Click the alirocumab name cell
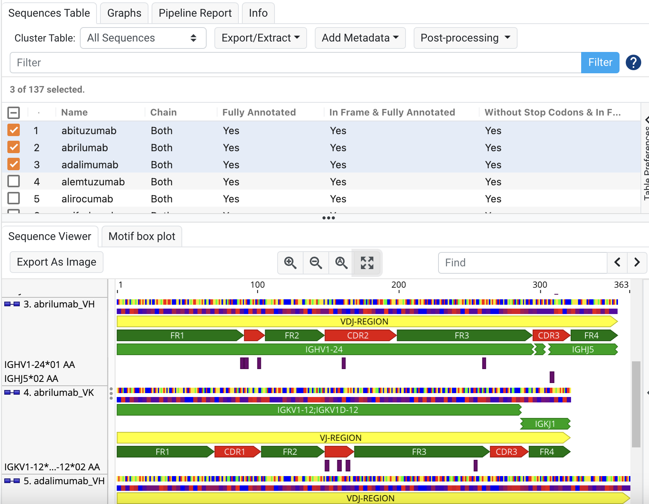The height and width of the screenshot is (504, 649). pos(87,198)
